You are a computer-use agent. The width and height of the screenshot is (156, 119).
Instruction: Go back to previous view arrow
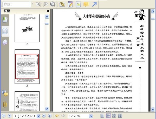(x=57, y=116)
